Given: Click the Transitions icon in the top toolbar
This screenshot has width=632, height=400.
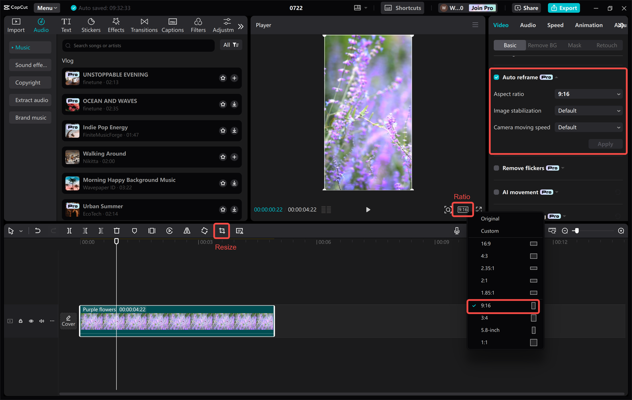Looking at the screenshot, I should (x=144, y=24).
